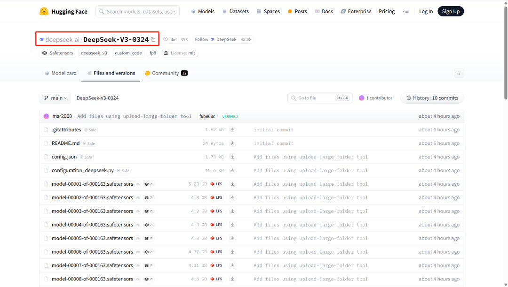Open the Datasets menu item
The image size is (508, 287).
(235, 11)
